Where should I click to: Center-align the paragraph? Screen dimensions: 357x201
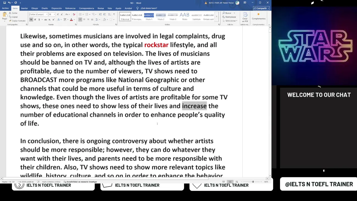(84, 20)
